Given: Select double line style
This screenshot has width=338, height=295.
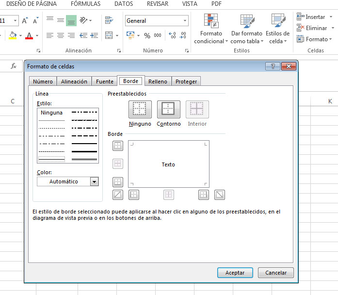Looking at the screenshot, I should 84,159.
